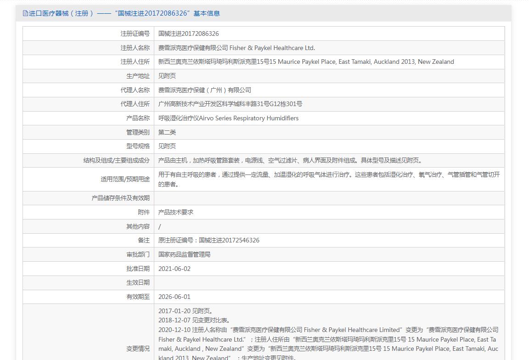Click the registrant address in Auckland, New Zealand

click(306, 62)
